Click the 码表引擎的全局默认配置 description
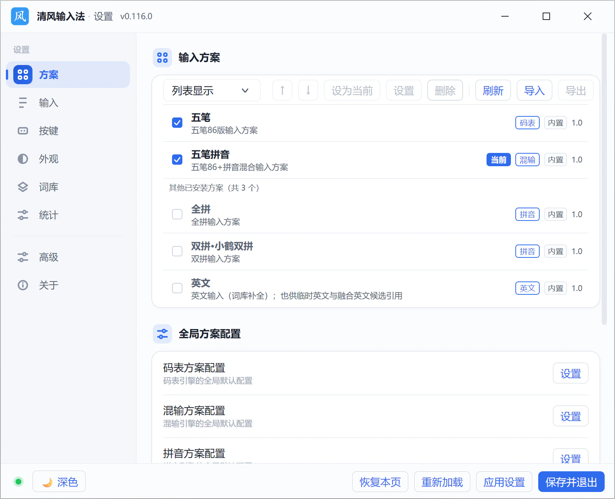Viewport: 615px width, 499px height. click(208, 381)
